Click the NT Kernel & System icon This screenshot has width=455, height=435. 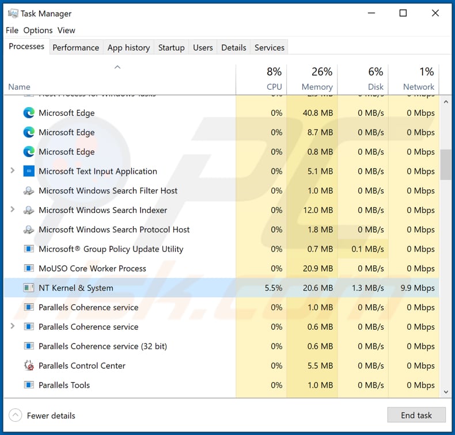click(29, 288)
